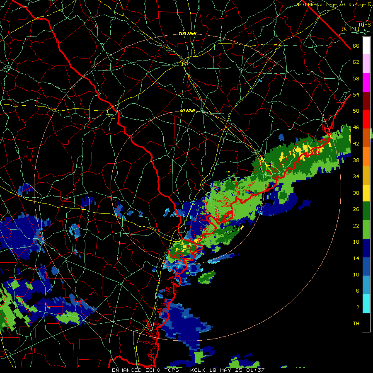
Task: Select the 50 NMI range ring label
Action: [x=187, y=111]
